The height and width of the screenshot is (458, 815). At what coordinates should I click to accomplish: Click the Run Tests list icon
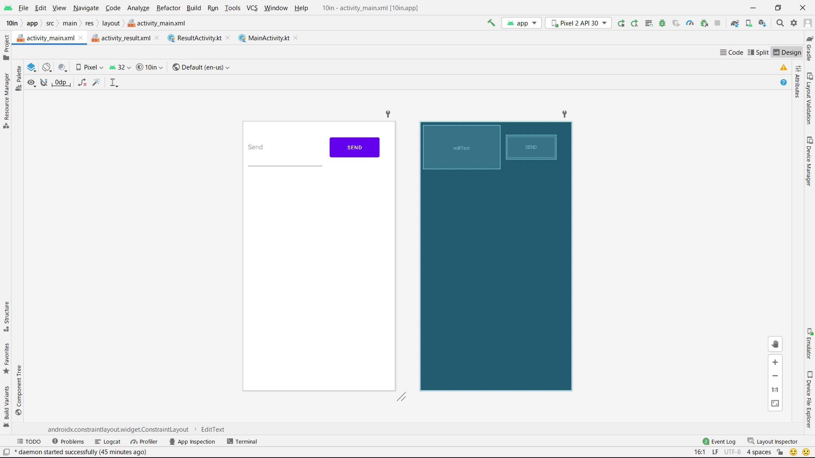click(649, 23)
